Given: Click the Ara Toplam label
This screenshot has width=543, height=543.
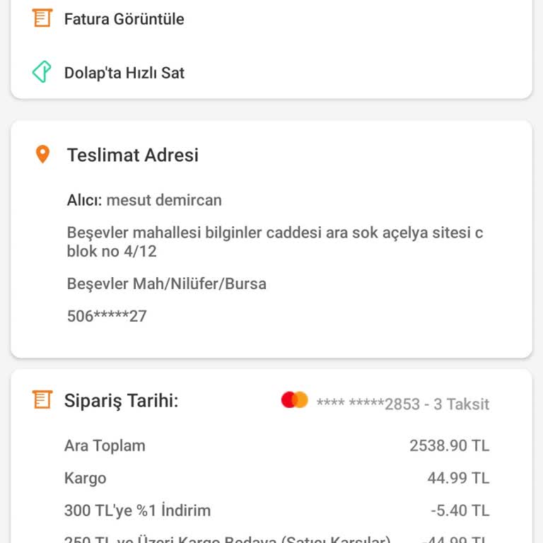Looking at the screenshot, I should pyautogui.click(x=105, y=445).
